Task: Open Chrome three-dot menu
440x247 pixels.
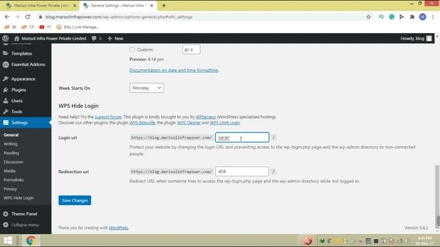Action: point(433,16)
